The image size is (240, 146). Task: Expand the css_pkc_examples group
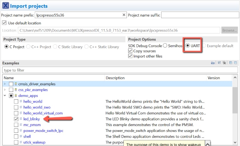point(5,90)
